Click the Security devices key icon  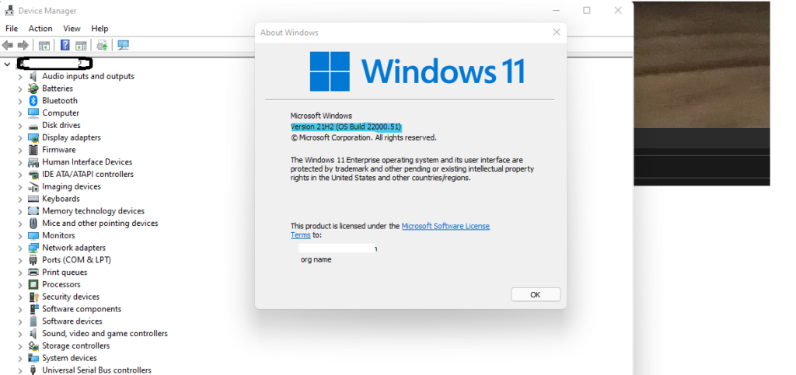coord(33,297)
